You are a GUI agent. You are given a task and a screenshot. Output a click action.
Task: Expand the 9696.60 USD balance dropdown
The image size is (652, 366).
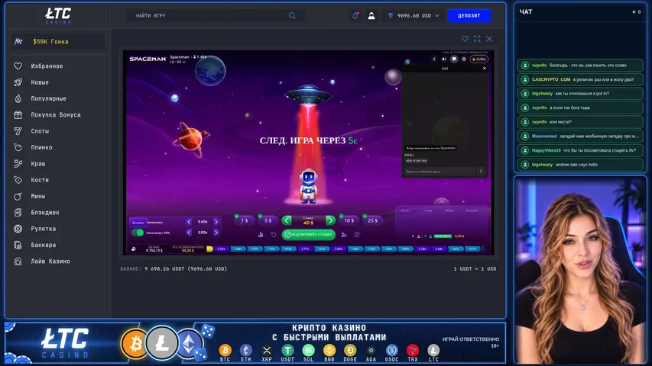[x=414, y=16]
